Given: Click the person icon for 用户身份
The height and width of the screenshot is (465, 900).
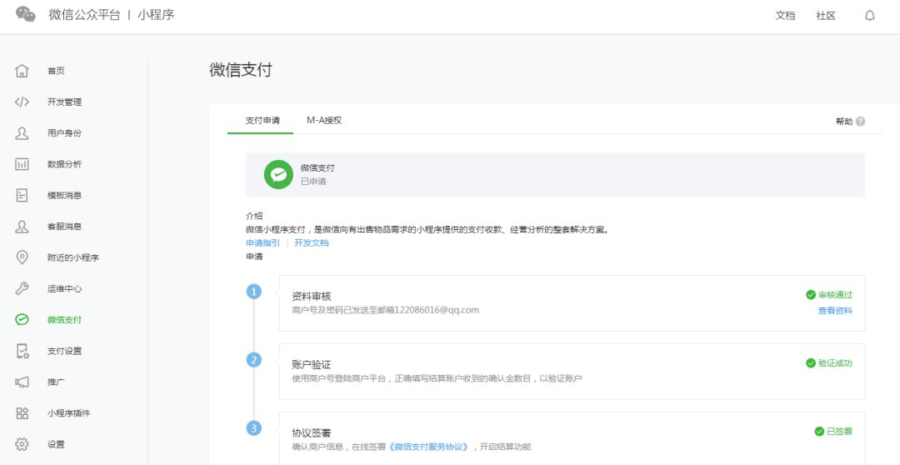Looking at the screenshot, I should tap(22, 132).
